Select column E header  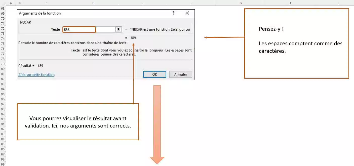142,3
